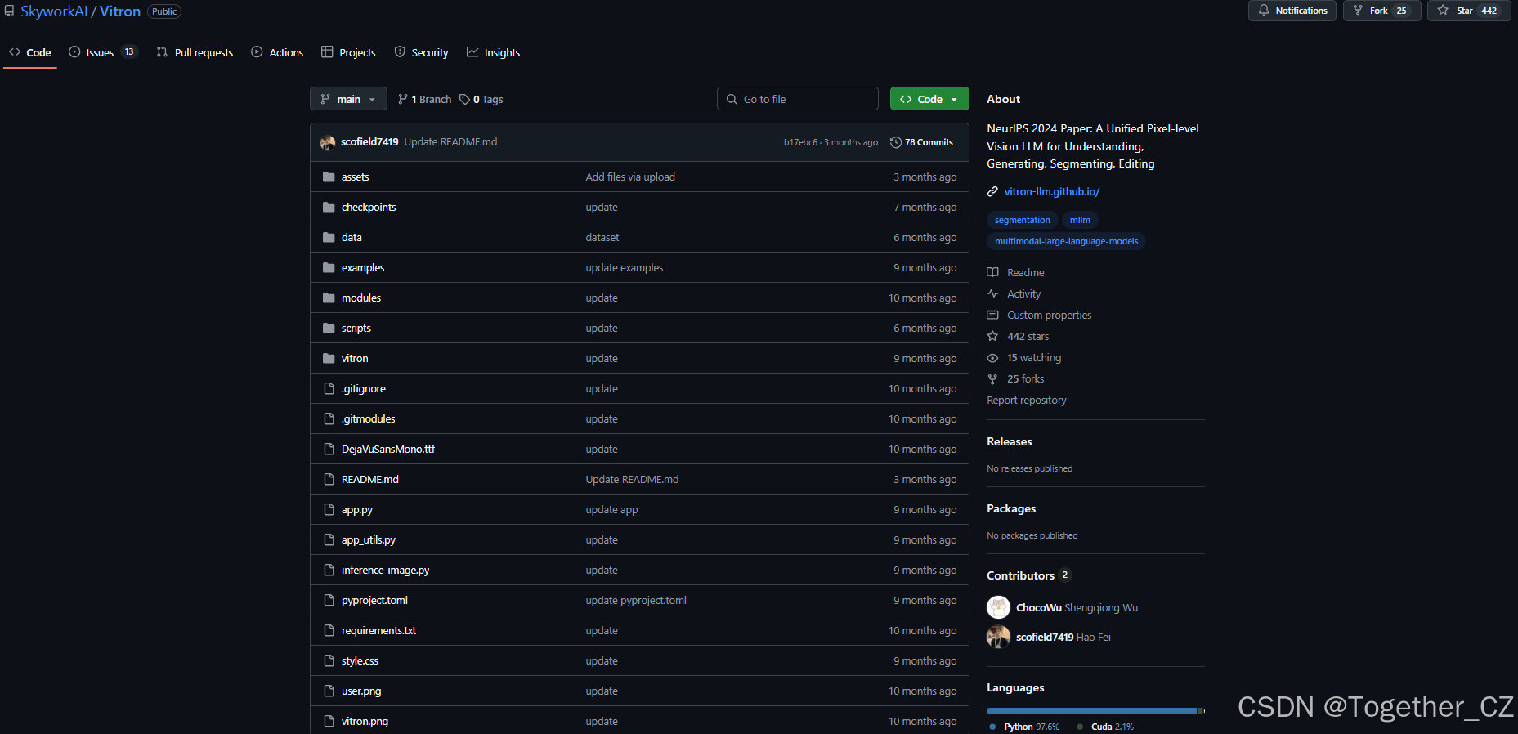Click the magnifier icon in Go to file
Image resolution: width=1518 pixels, height=734 pixels.
tap(732, 100)
